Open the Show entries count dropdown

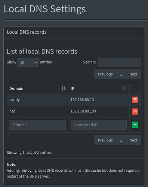(x=28, y=62)
